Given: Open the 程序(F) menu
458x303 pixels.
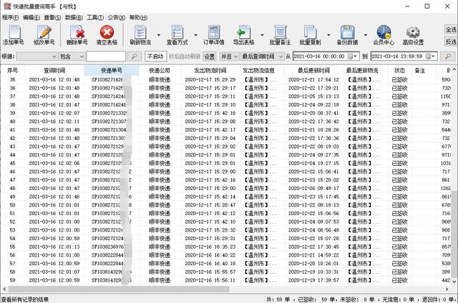Looking at the screenshot, I should click(x=11, y=17).
